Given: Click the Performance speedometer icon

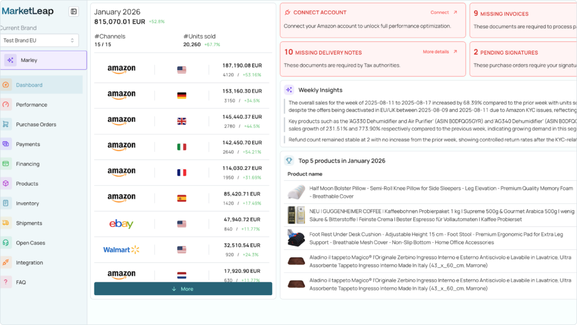Looking at the screenshot, I should [x=6, y=105].
